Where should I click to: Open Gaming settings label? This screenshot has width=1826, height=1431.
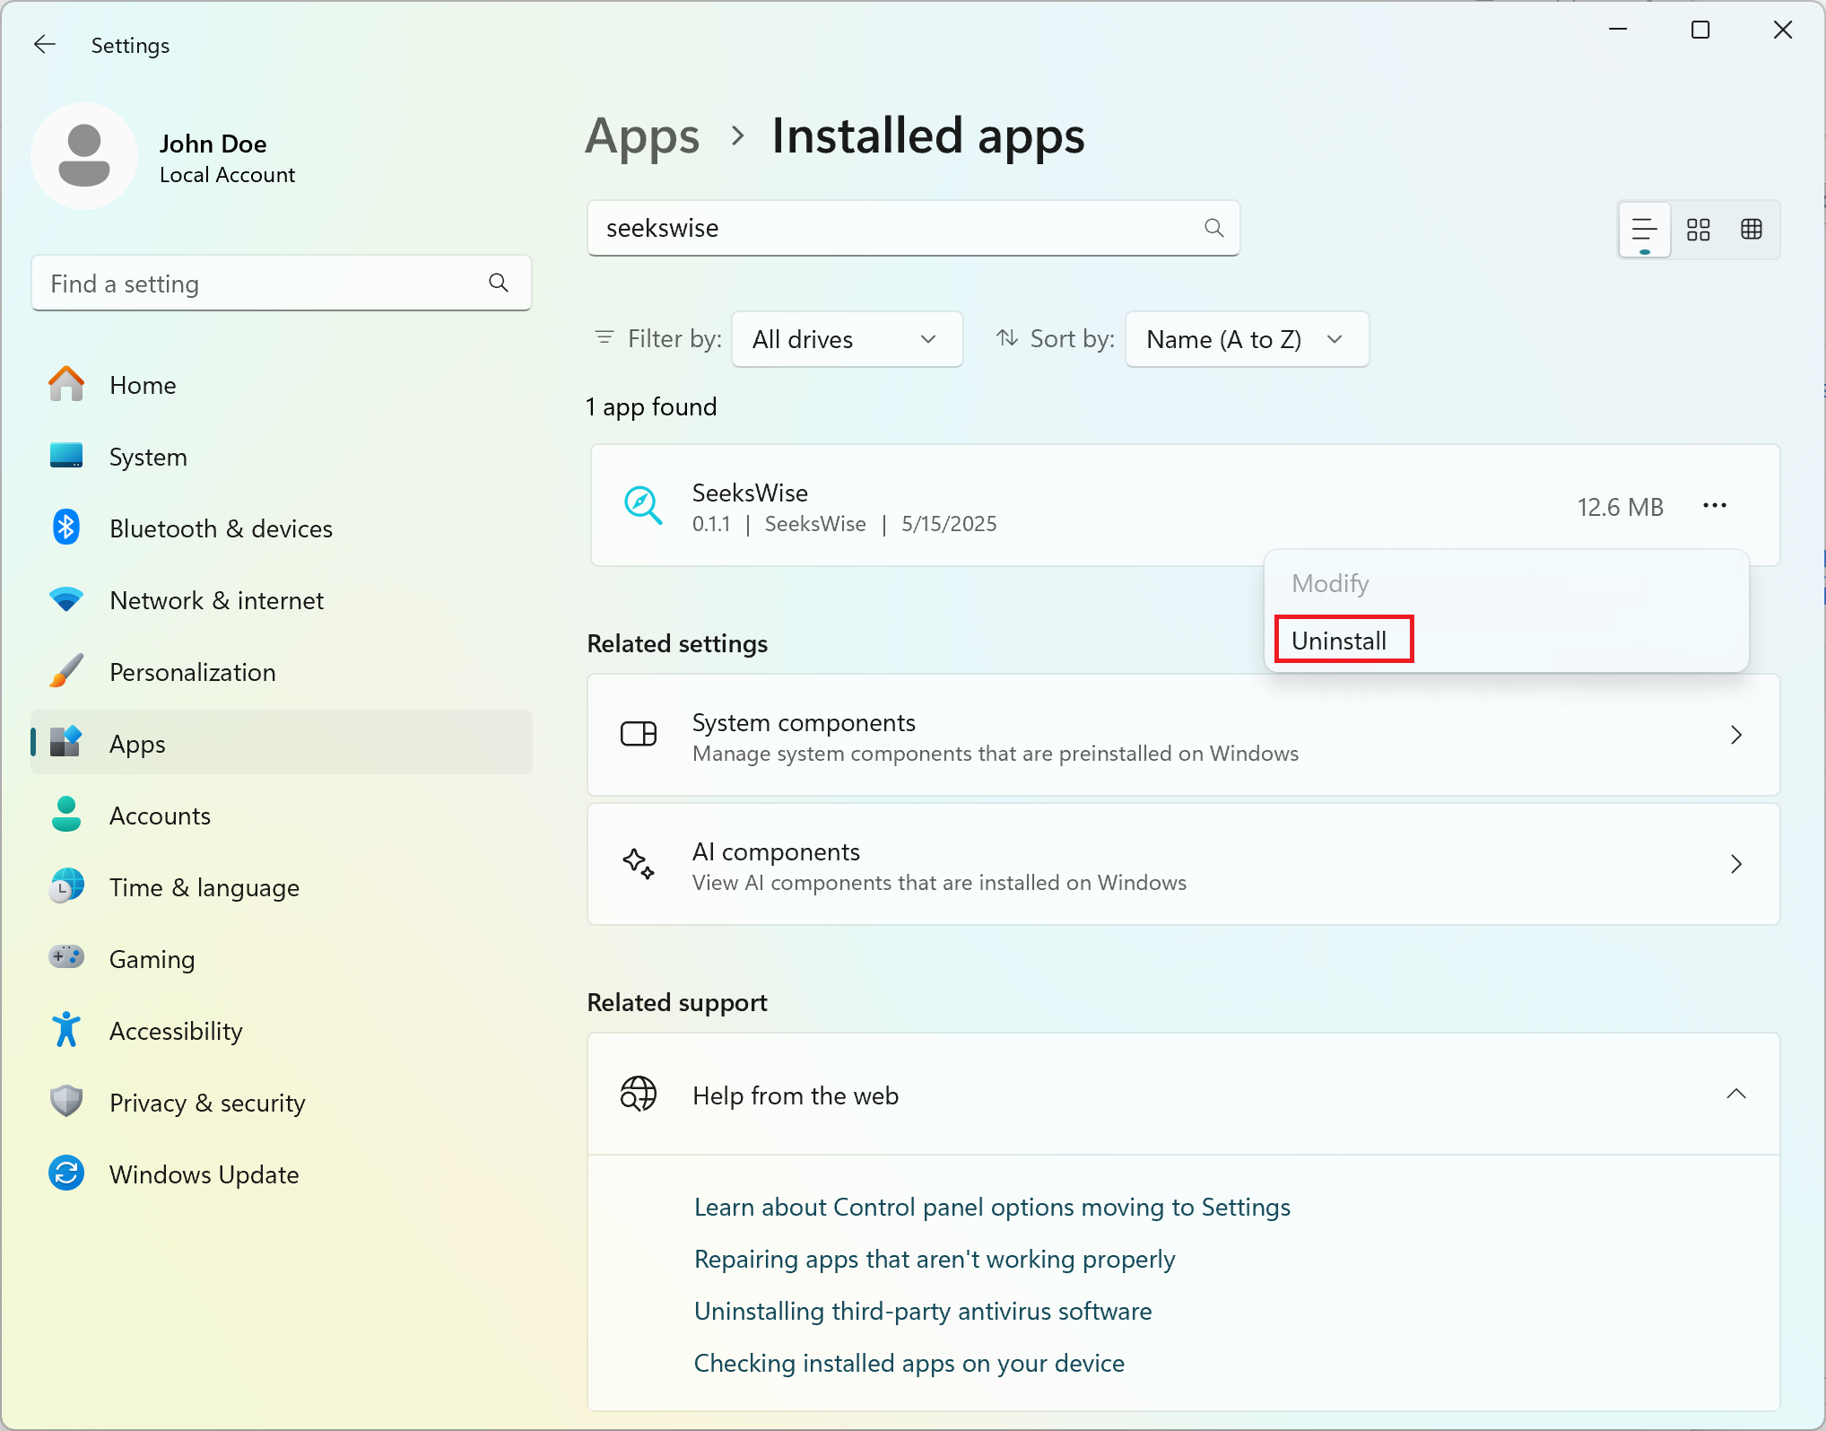(x=152, y=959)
